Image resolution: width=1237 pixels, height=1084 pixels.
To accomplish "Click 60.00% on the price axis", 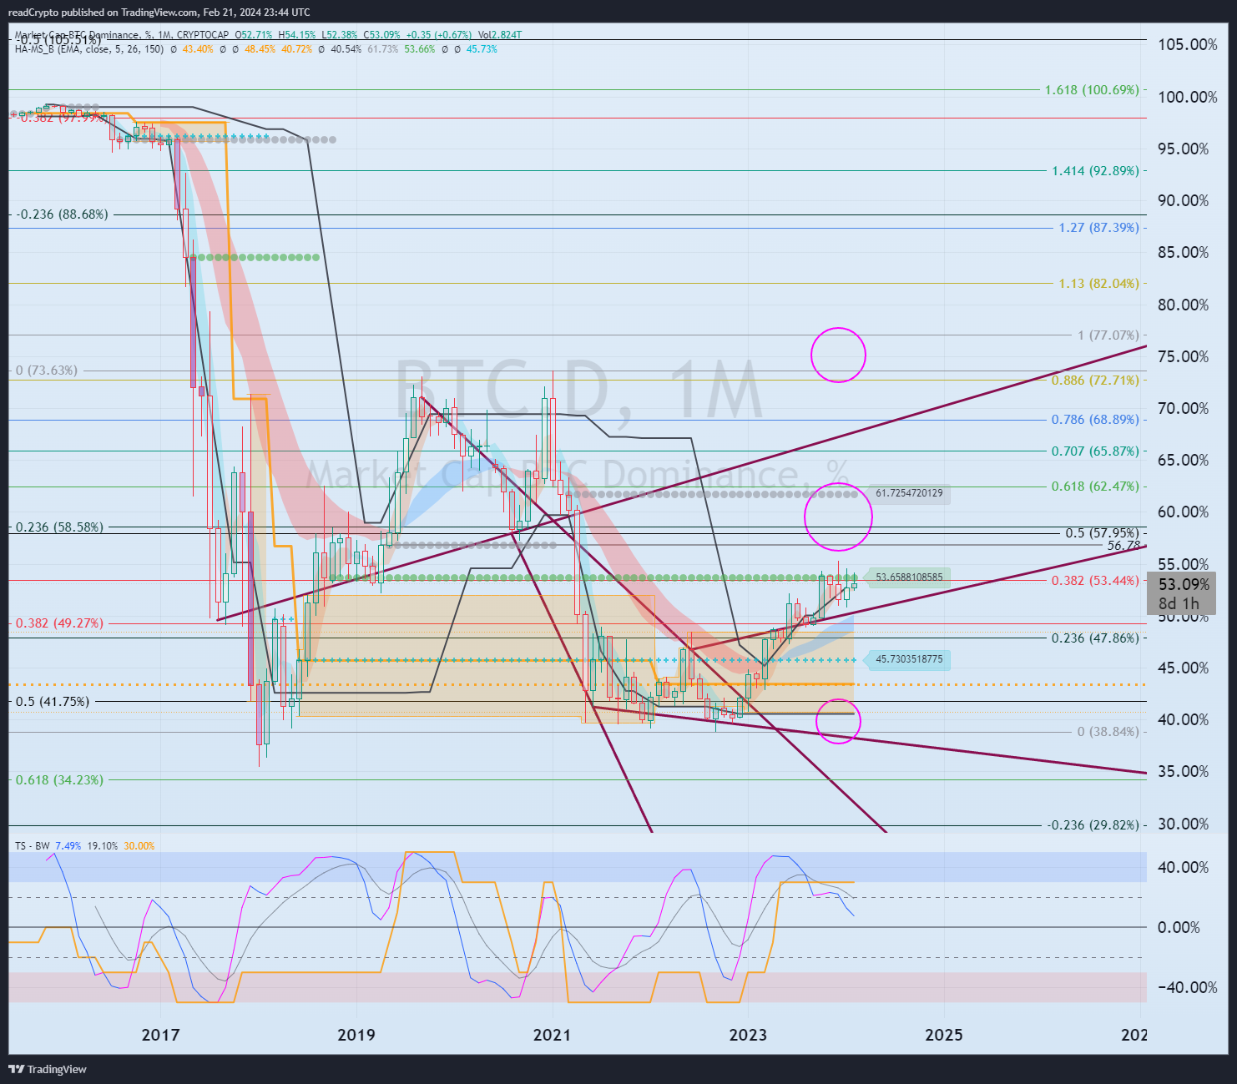I will tap(1183, 512).
